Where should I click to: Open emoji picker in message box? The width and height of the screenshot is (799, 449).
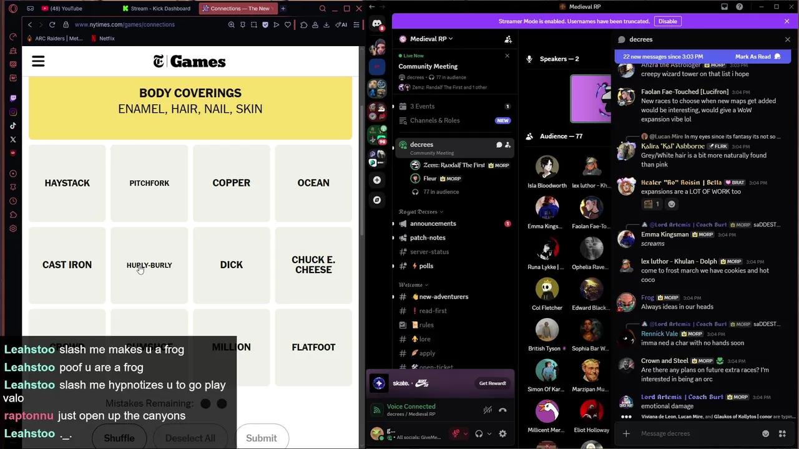click(766, 433)
